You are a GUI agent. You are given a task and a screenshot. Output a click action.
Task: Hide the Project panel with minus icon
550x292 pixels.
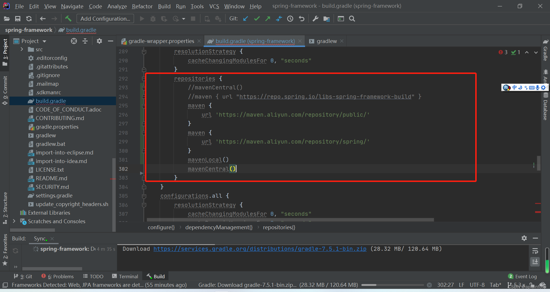(x=111, y=41)
